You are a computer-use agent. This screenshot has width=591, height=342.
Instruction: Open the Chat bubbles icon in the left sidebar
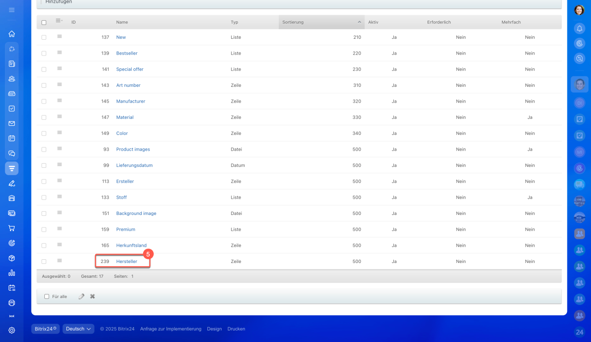12,153
